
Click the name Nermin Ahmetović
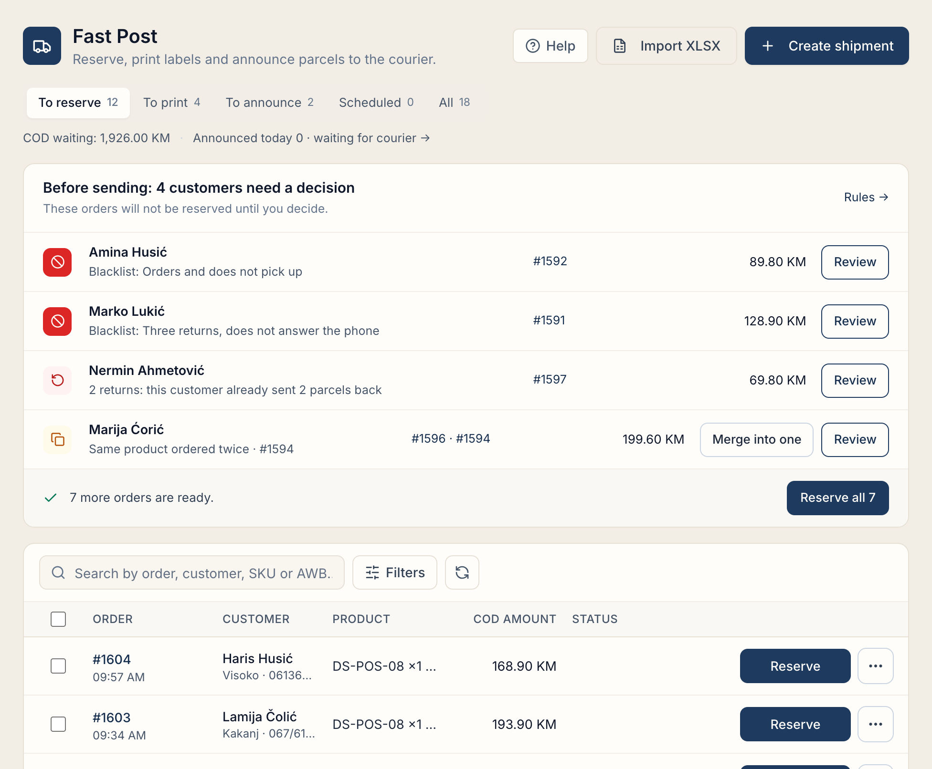point(147,370)
